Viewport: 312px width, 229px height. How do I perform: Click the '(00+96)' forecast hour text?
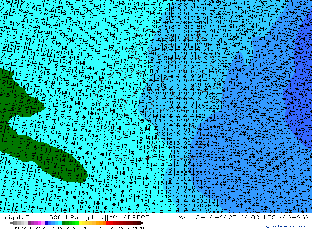click(x=294, y=217)
